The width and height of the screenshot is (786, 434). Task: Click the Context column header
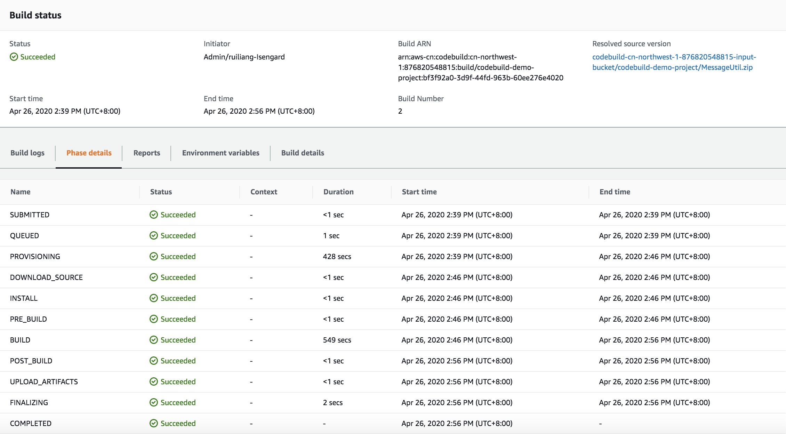tap(264, 192)
